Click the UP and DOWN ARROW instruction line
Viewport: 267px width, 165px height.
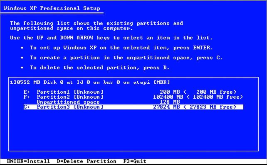111,38
